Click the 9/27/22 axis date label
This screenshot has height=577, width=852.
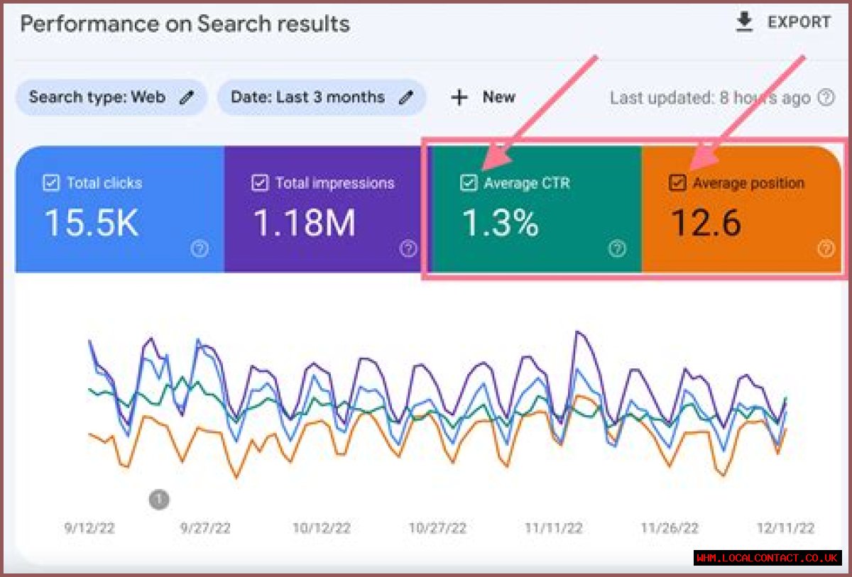click(x=205, y=529)
